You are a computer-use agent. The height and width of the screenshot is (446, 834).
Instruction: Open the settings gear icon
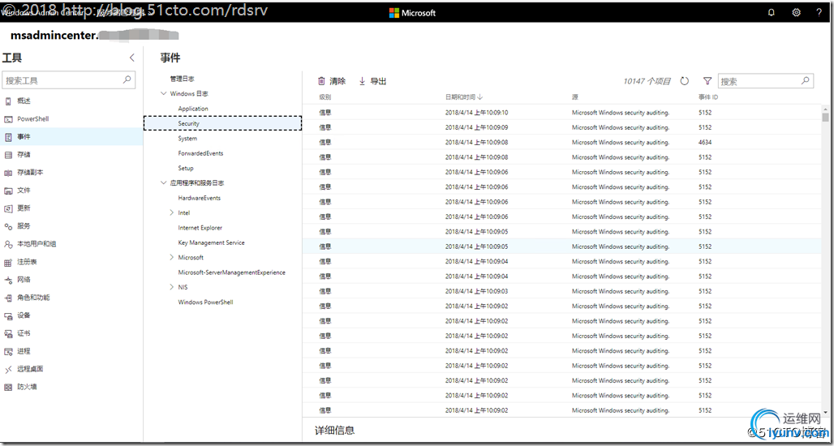(x=796, y=13)
